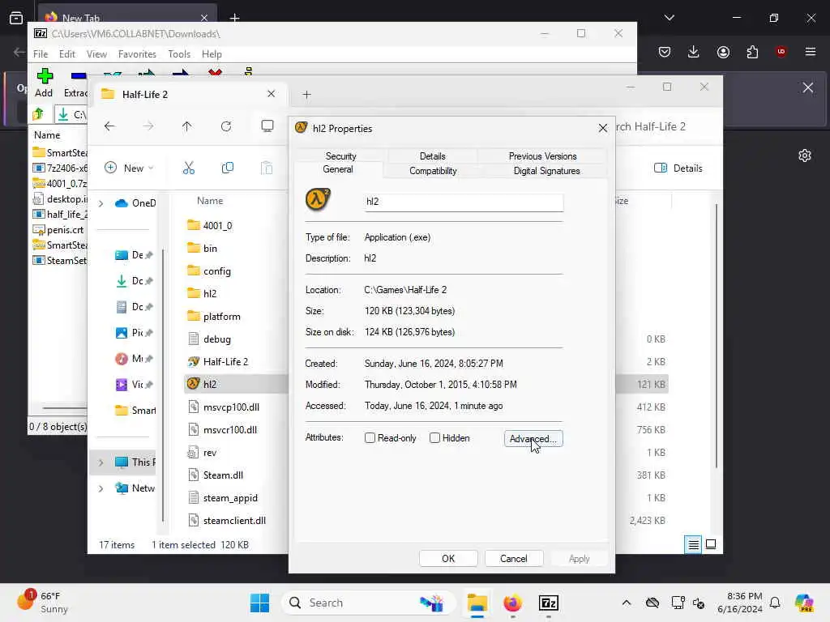The width and height of the screenshot is (830, 622).
Task: Switch to the Security tab
Action: (x=341, y=156)
